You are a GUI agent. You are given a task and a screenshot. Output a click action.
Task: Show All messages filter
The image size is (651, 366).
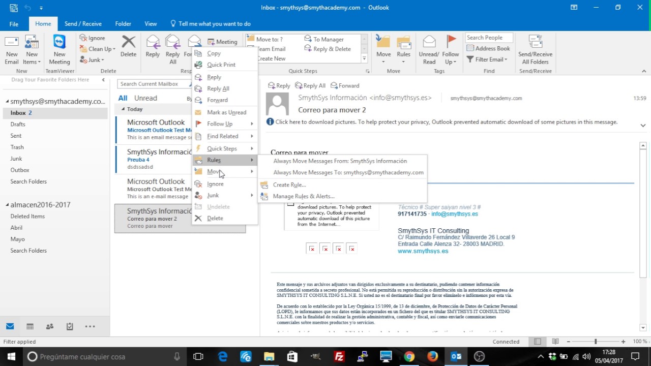123,98
